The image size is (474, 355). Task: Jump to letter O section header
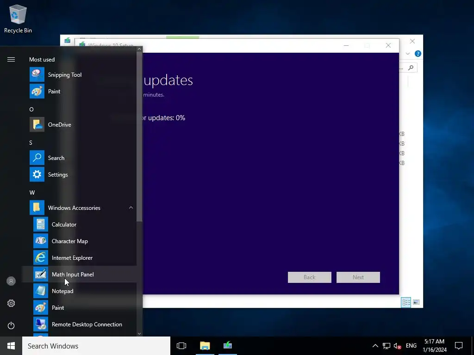(x=31, y=109)
